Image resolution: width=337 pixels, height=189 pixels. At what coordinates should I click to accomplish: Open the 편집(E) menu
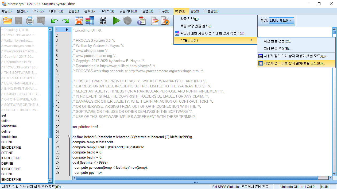[x=22, y=11]
